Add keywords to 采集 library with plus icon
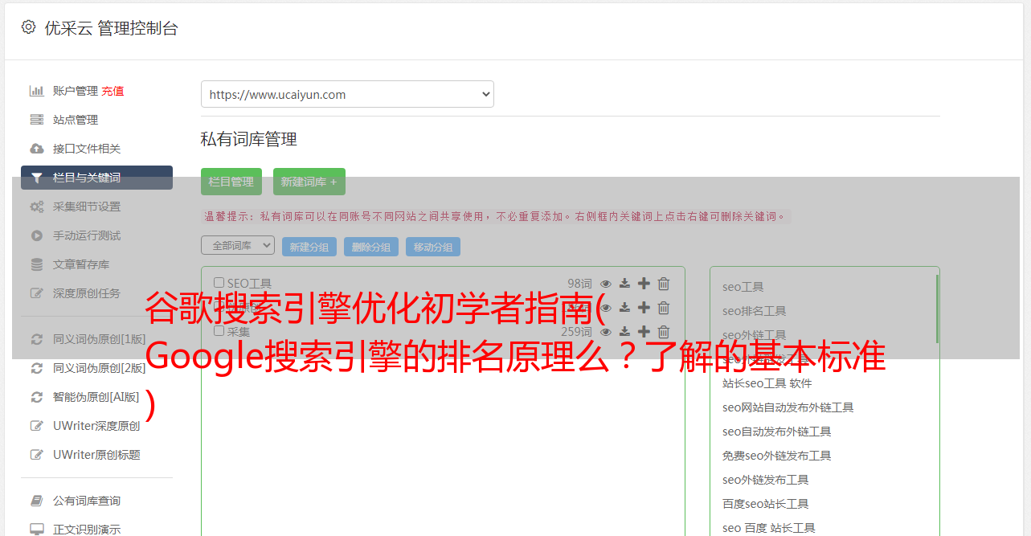Screen dimensions: 1031x536 [644, 332]
